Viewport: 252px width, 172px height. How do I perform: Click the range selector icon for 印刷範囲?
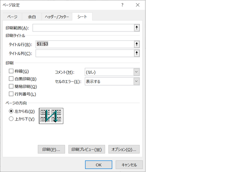pos(137,28)
